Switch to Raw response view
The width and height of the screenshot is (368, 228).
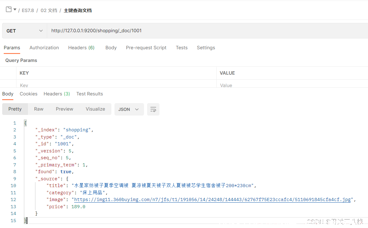coord(39,109)
